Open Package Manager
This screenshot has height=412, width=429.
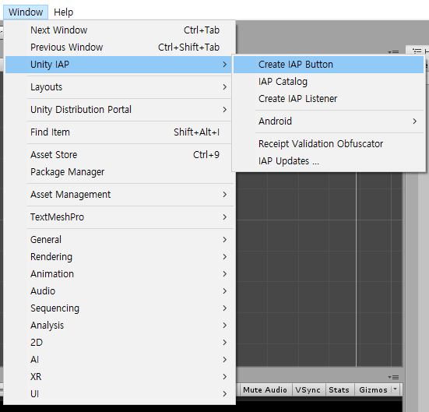pos(119,172)
